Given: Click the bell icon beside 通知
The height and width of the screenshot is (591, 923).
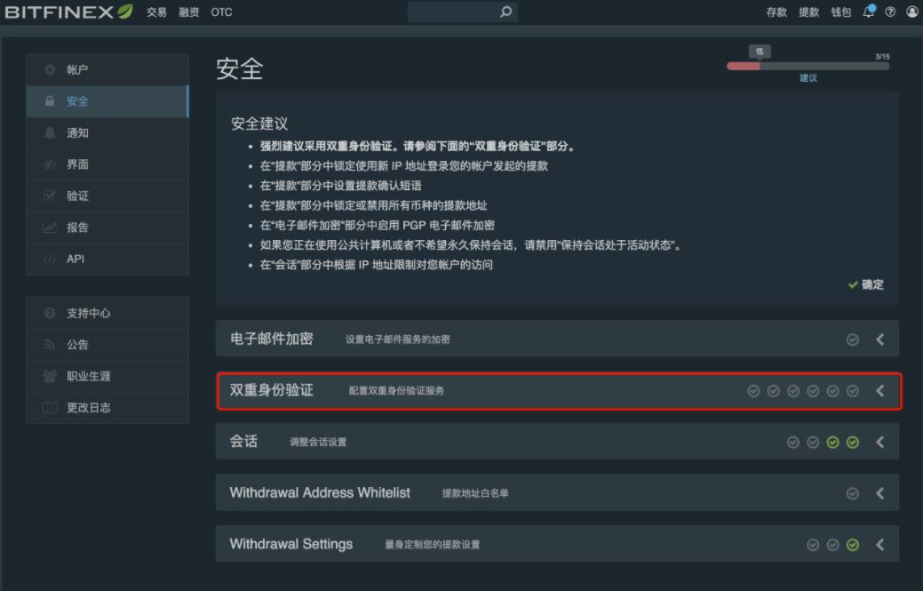Looking at the screenshot, I should [x=50, y=133].
